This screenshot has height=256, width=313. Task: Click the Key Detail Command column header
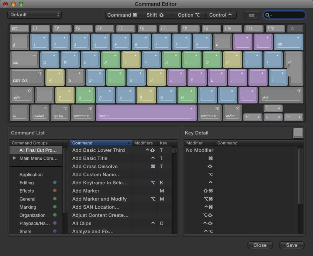[257, 143]
